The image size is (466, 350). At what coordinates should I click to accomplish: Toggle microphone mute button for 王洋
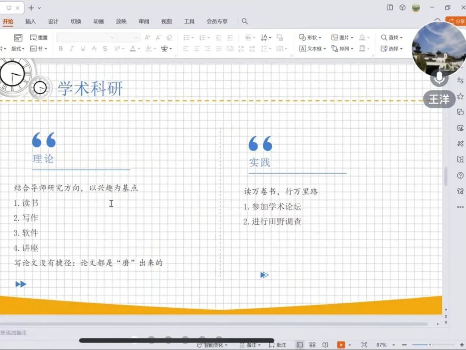tap(439, 78)
